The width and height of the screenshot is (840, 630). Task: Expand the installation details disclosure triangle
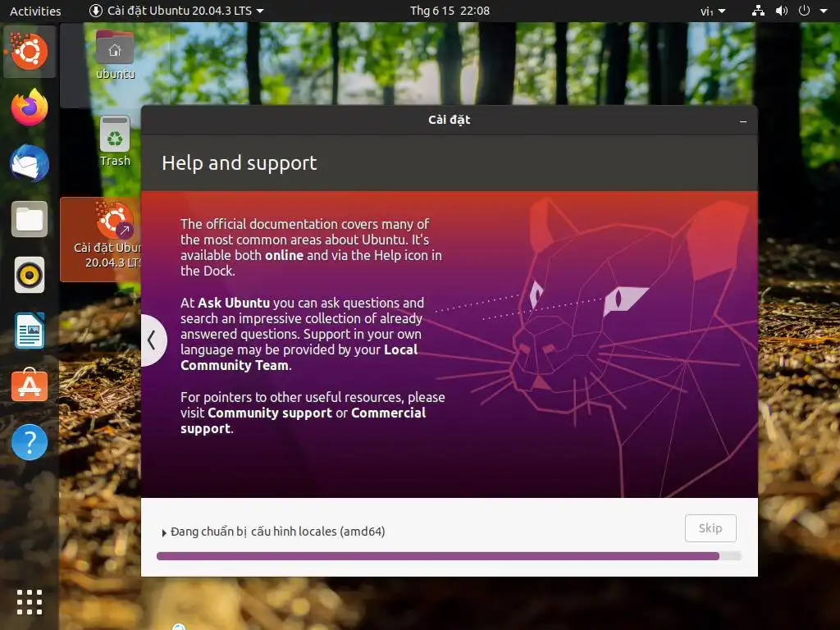(x=164, y=533)
